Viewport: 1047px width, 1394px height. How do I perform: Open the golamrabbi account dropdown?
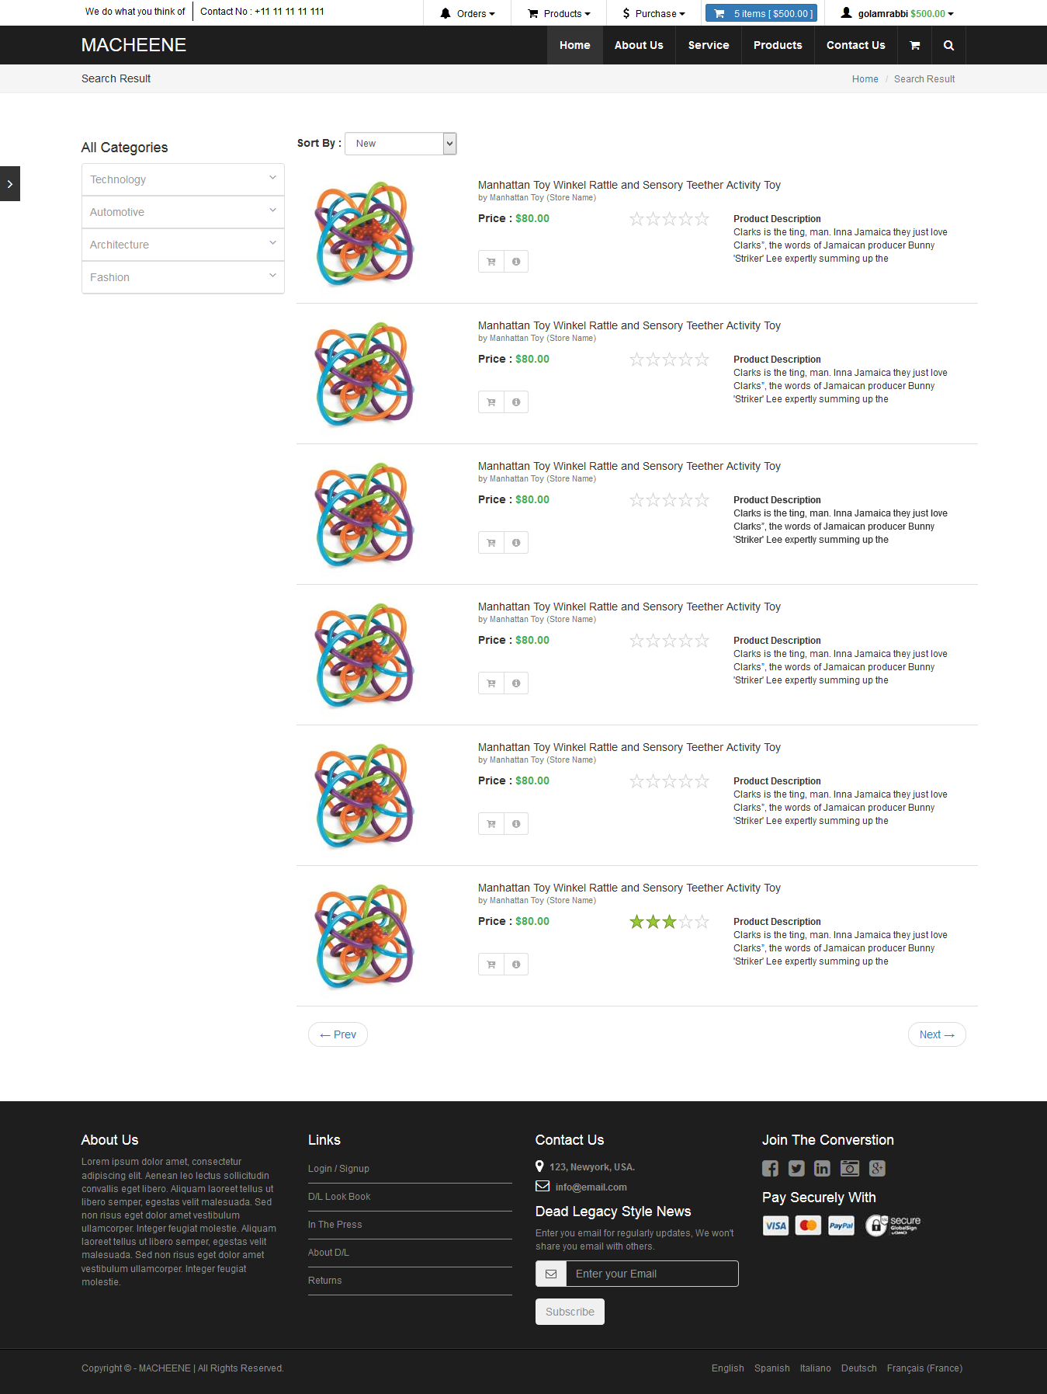pos(897,13)
